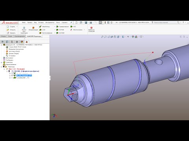Image resolution: width=189 pixels, height=141 pixels.
Task: Click the Save diskette icon
Action: [x=86, y=22]
